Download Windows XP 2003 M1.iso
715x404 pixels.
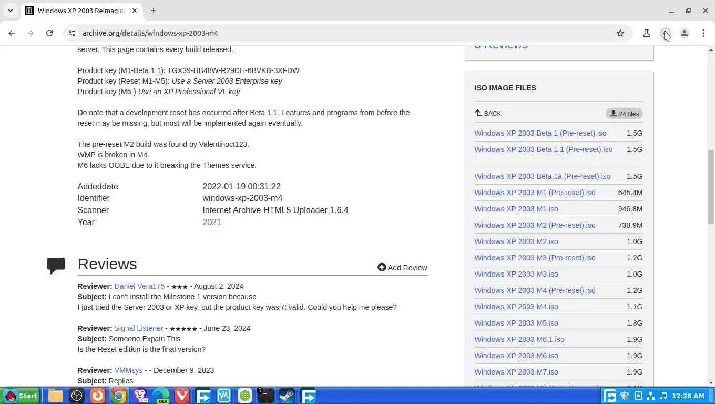point(516,209)
